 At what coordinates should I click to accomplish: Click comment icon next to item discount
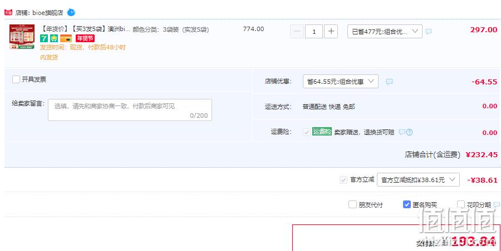coord(429,32)
